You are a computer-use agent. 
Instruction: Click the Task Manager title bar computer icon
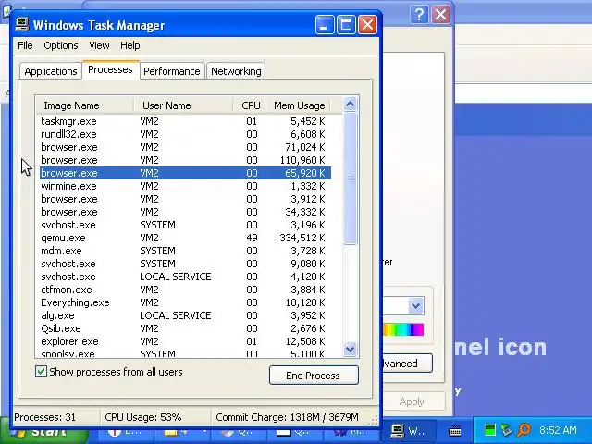[22, 25]
